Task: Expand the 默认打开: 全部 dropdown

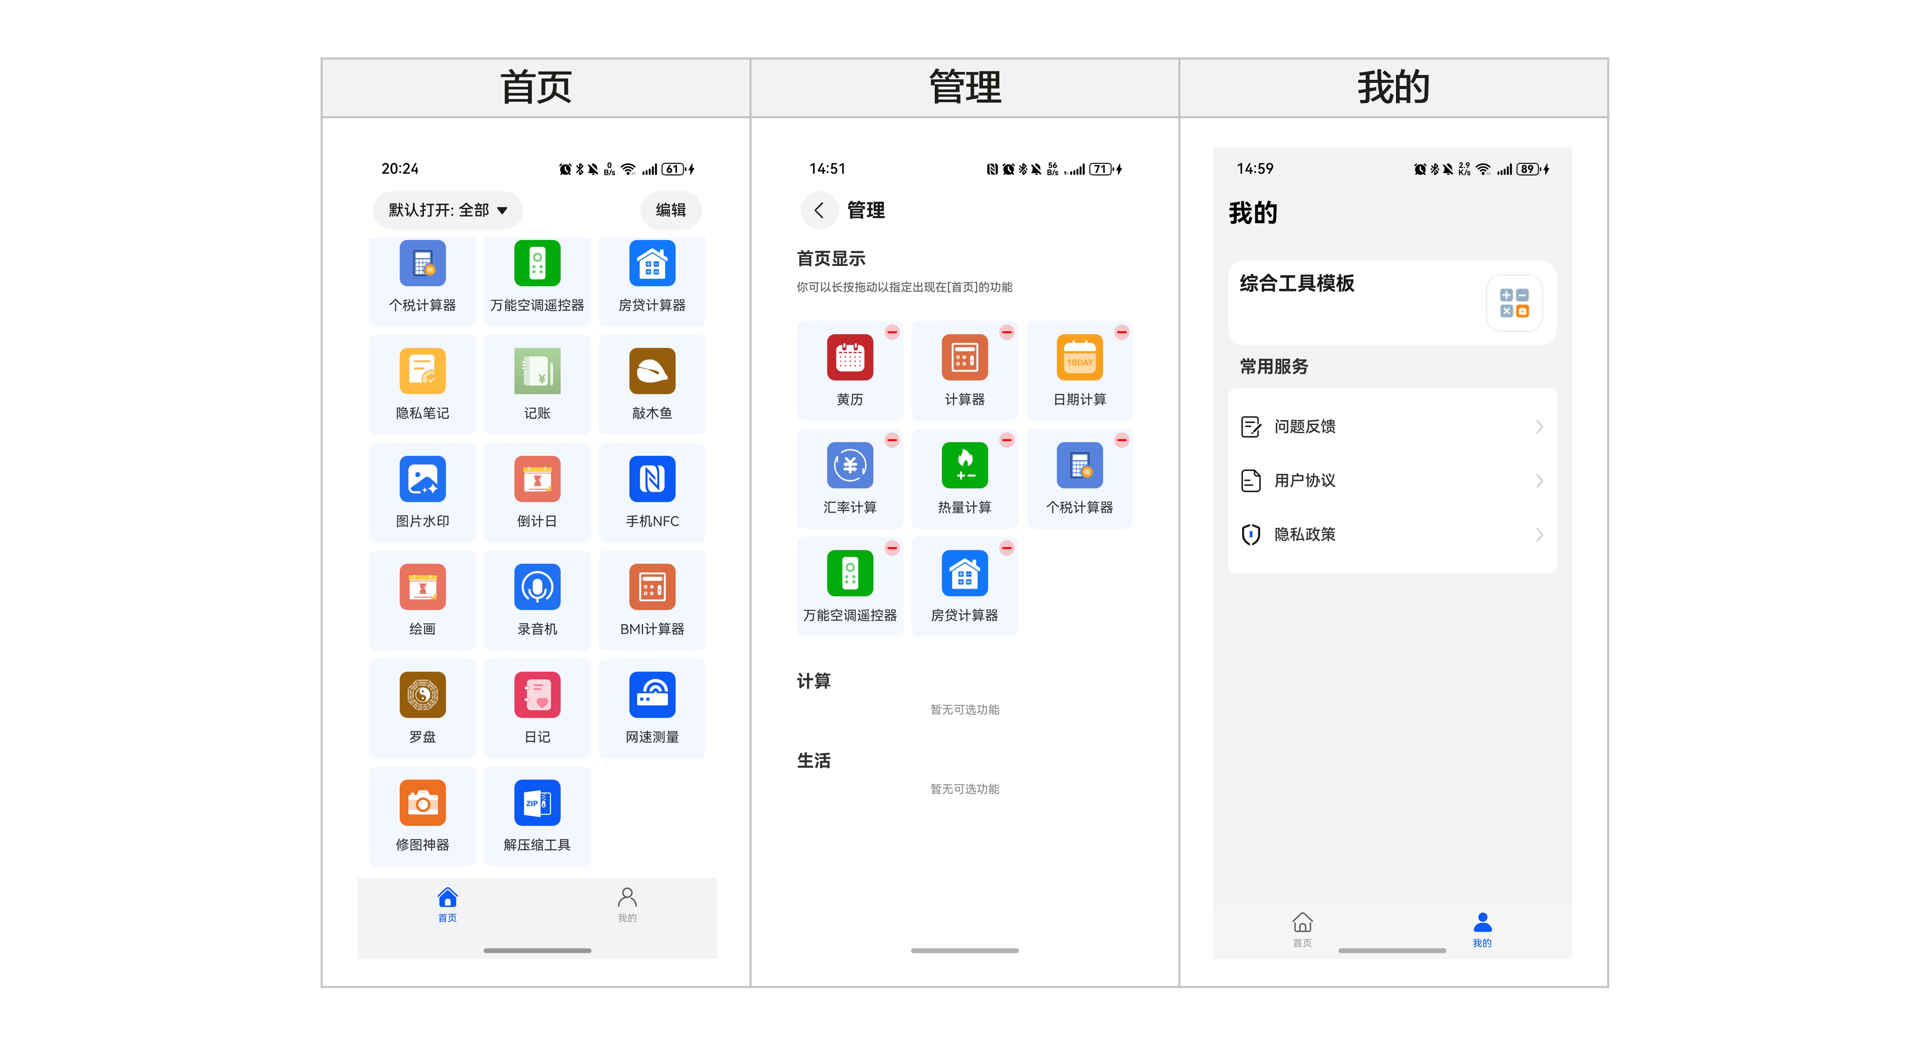Action: coord(447,210)
